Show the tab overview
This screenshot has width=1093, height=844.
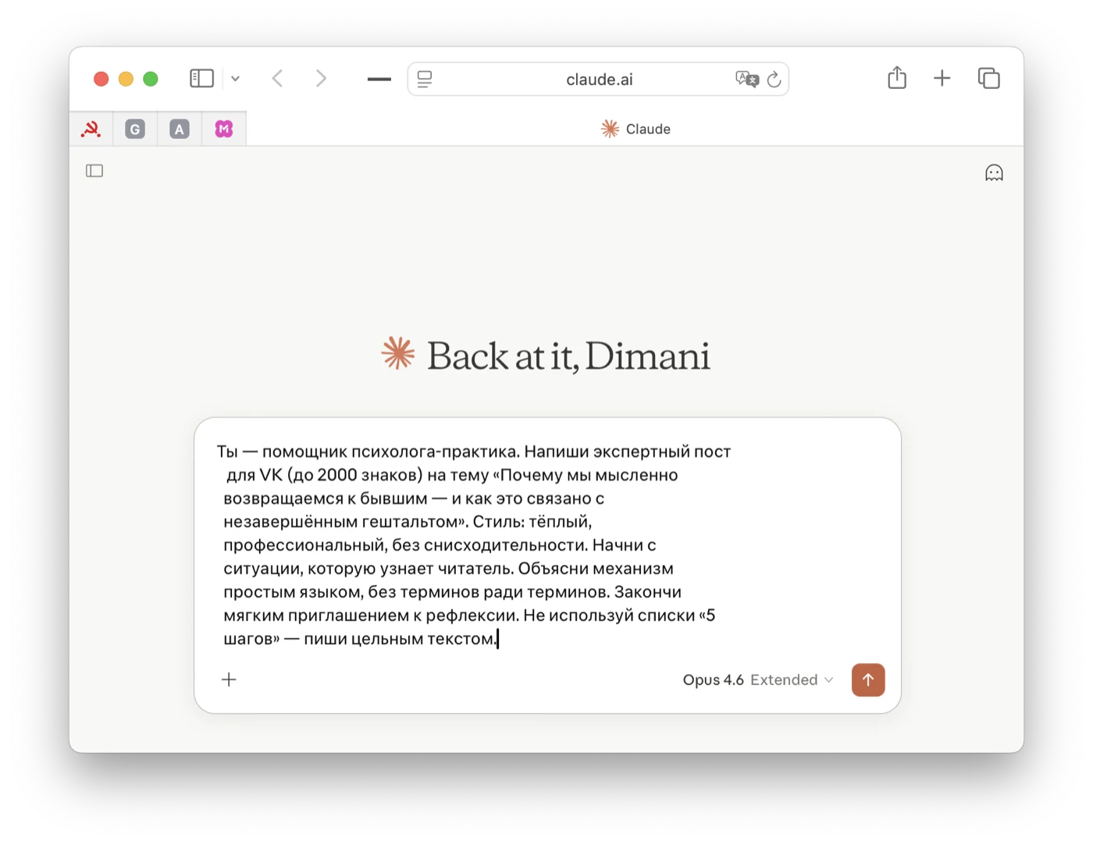[x=988, y=78]
